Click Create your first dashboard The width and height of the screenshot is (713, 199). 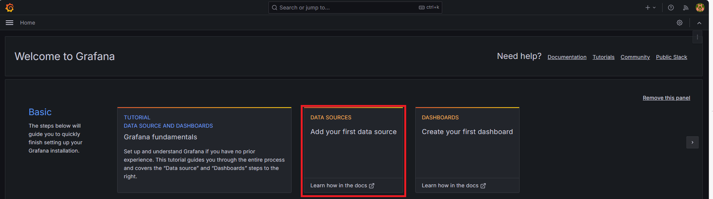point(467,132)
